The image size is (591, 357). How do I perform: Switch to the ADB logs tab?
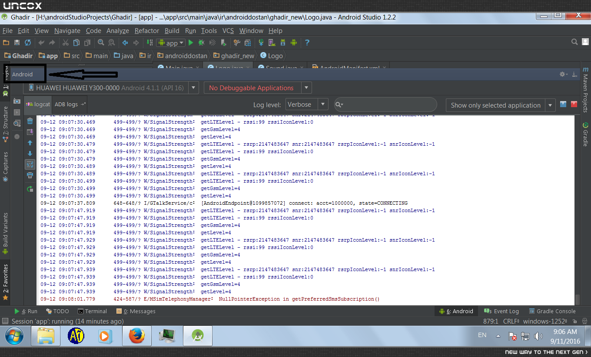[70, 104]
